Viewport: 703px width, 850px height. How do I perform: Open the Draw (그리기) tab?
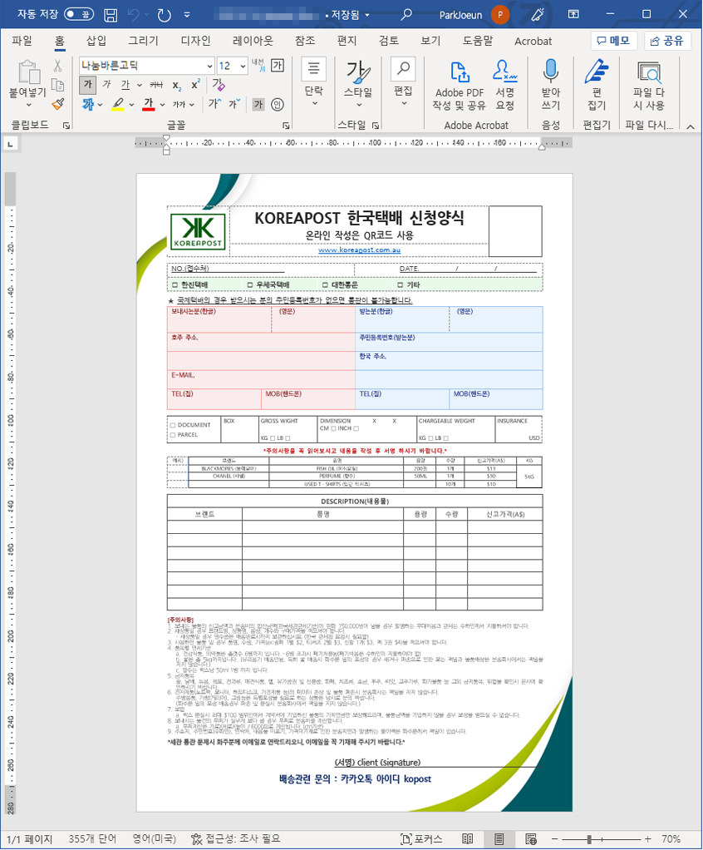point(144,41)
